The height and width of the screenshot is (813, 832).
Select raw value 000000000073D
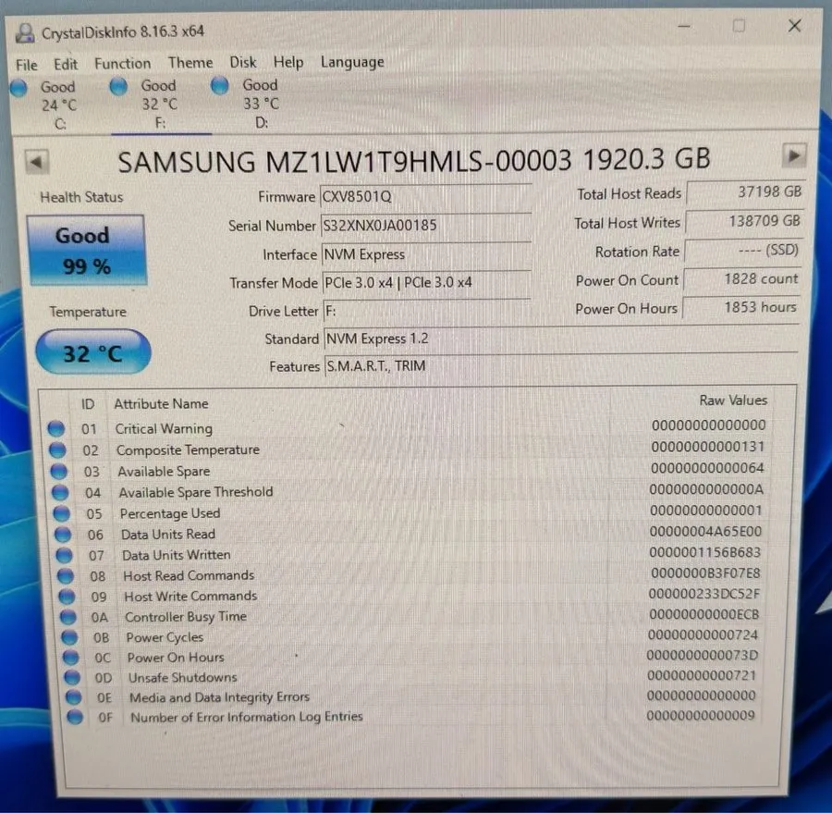coord(703,655)
